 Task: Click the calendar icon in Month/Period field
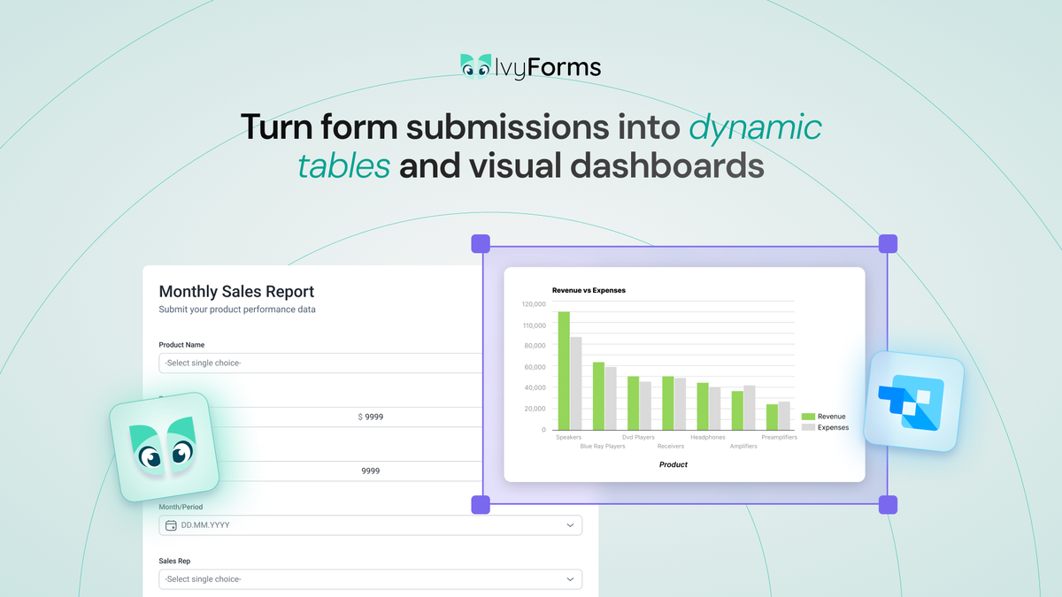[x=171, y=525]
